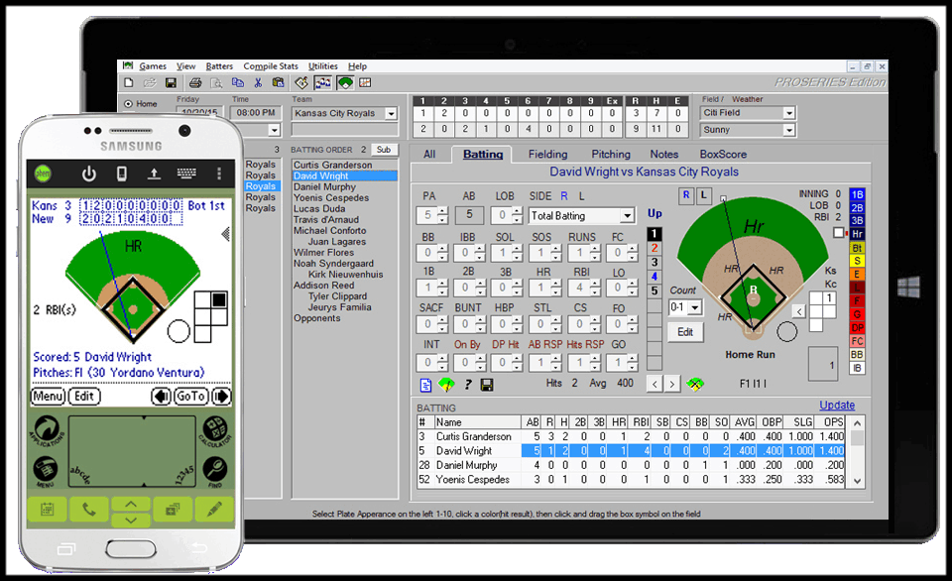Click the Save floppy disk toolbar icon
Viewport: 952px width, 581px height.
[171, 82]
